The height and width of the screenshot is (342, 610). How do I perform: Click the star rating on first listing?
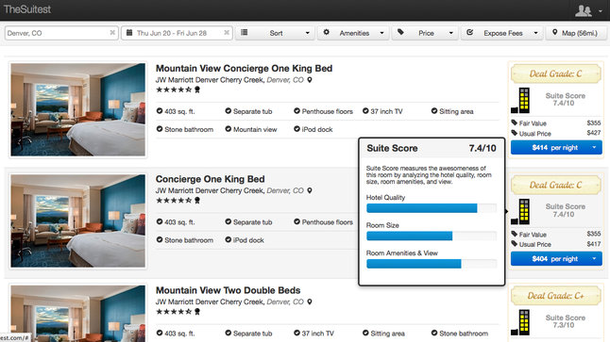pos(174,90)
